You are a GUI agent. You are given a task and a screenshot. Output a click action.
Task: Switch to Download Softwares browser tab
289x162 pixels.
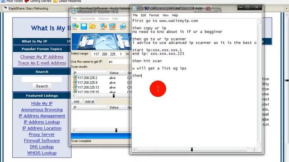point(103,9)
